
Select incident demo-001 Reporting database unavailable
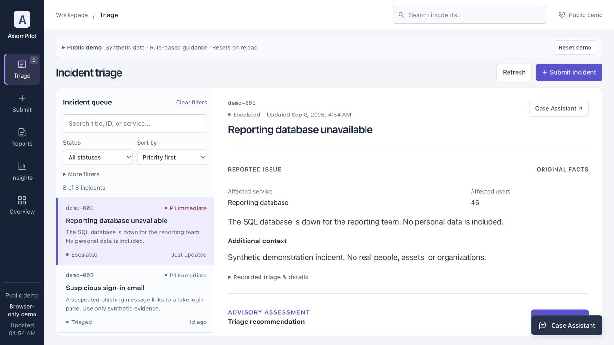[135, 231]
